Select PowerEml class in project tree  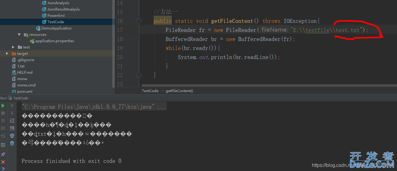[56, 16]
